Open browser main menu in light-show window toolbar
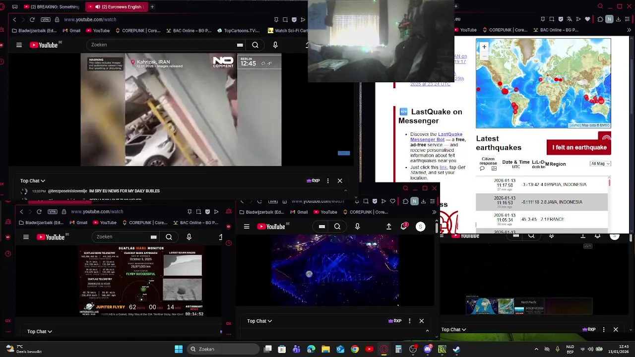The height and width of the screenshot is (357, 635). point(432,201)
